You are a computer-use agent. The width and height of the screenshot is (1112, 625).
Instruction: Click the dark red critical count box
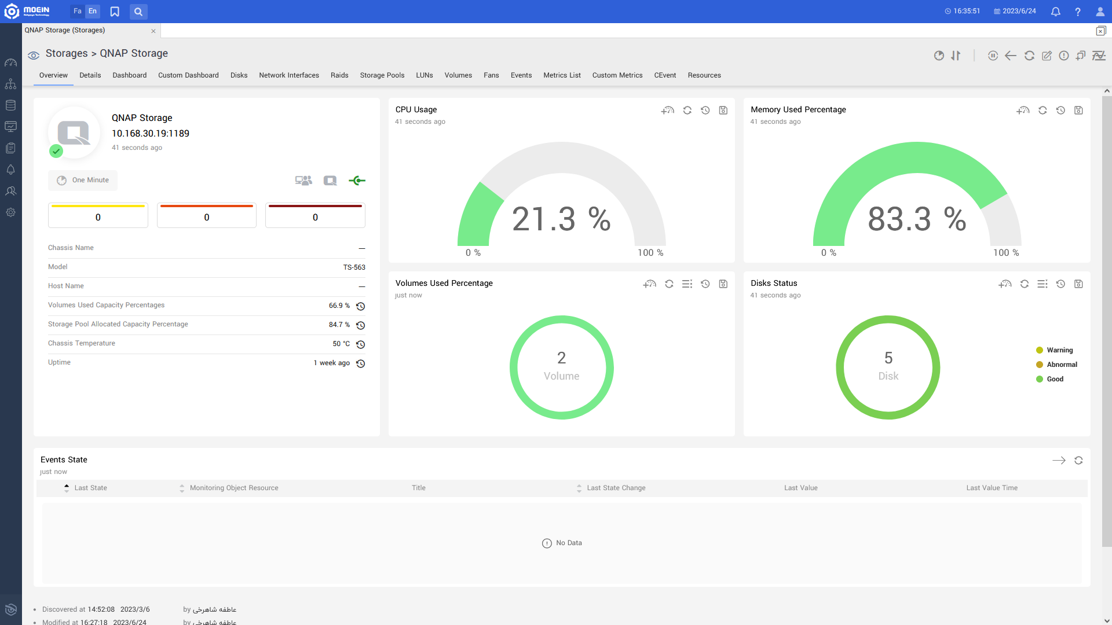[x=315, y=215]
